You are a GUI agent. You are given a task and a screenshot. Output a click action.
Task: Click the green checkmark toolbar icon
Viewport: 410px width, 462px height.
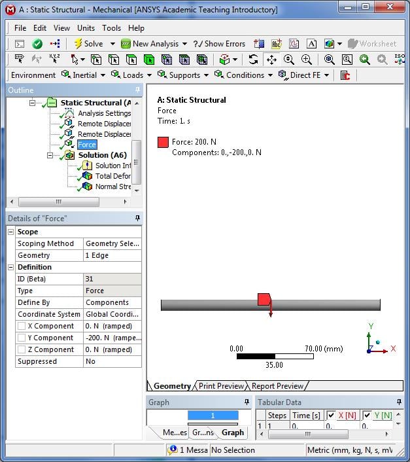37,44
